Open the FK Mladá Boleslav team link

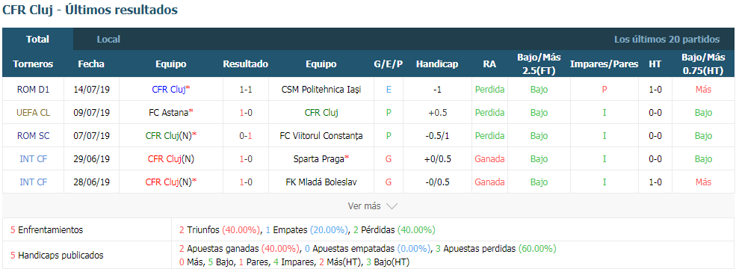click(321, 182)
